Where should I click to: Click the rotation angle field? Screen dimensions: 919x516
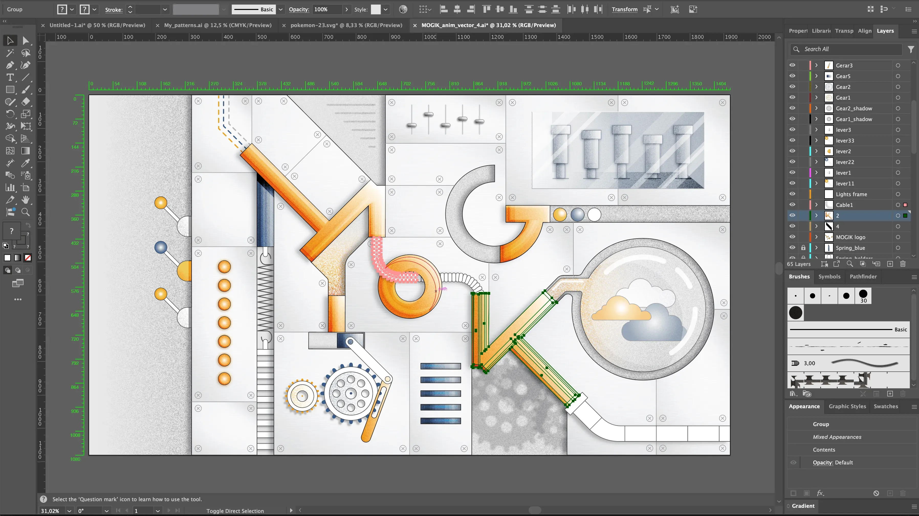[89, 511]
